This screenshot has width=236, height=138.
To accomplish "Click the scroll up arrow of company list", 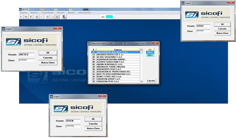I will coord(141,49).
